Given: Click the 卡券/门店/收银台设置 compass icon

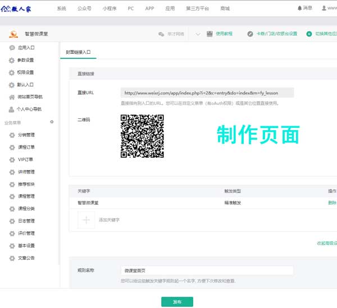Looking at the screenshot, I should click(250, 34).
